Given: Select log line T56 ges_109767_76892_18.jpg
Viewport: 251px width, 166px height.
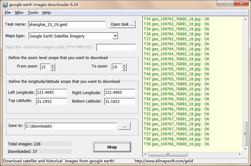Looking at the screenshot, I should (x=176, y=124).
